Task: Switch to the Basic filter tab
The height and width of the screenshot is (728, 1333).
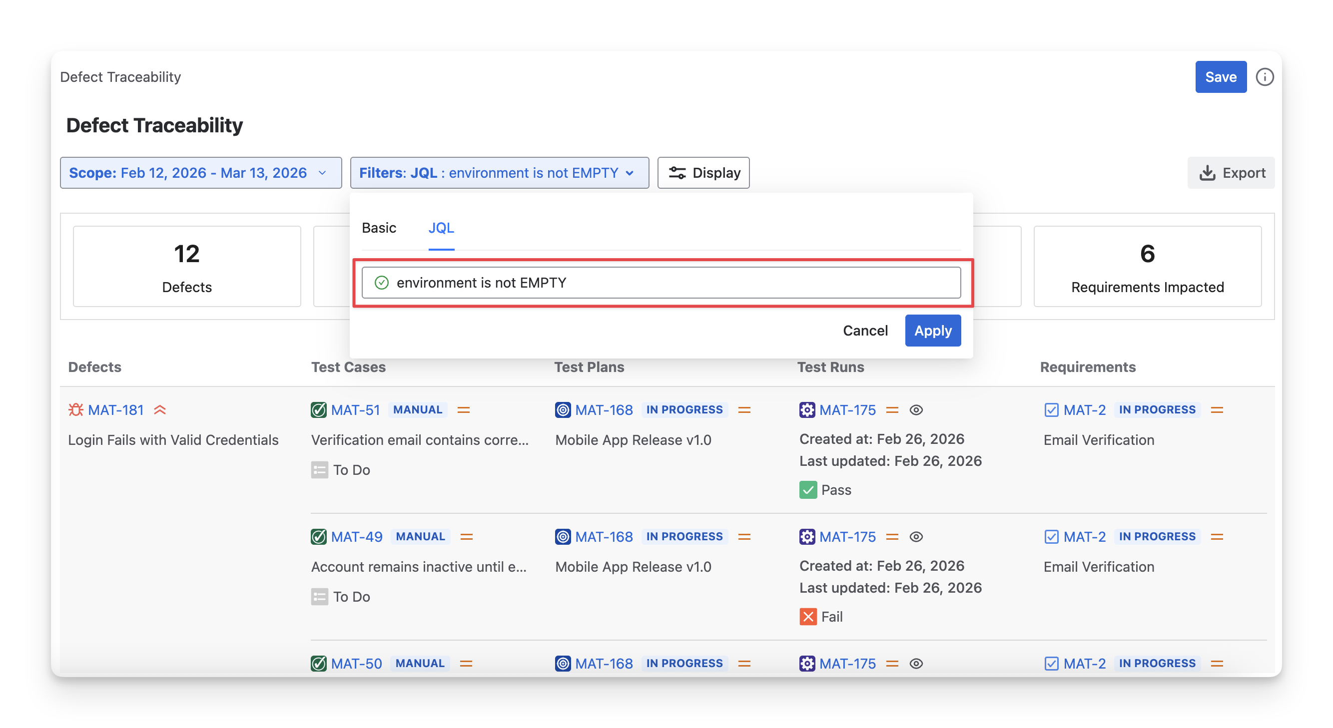Action: point(379,228)
